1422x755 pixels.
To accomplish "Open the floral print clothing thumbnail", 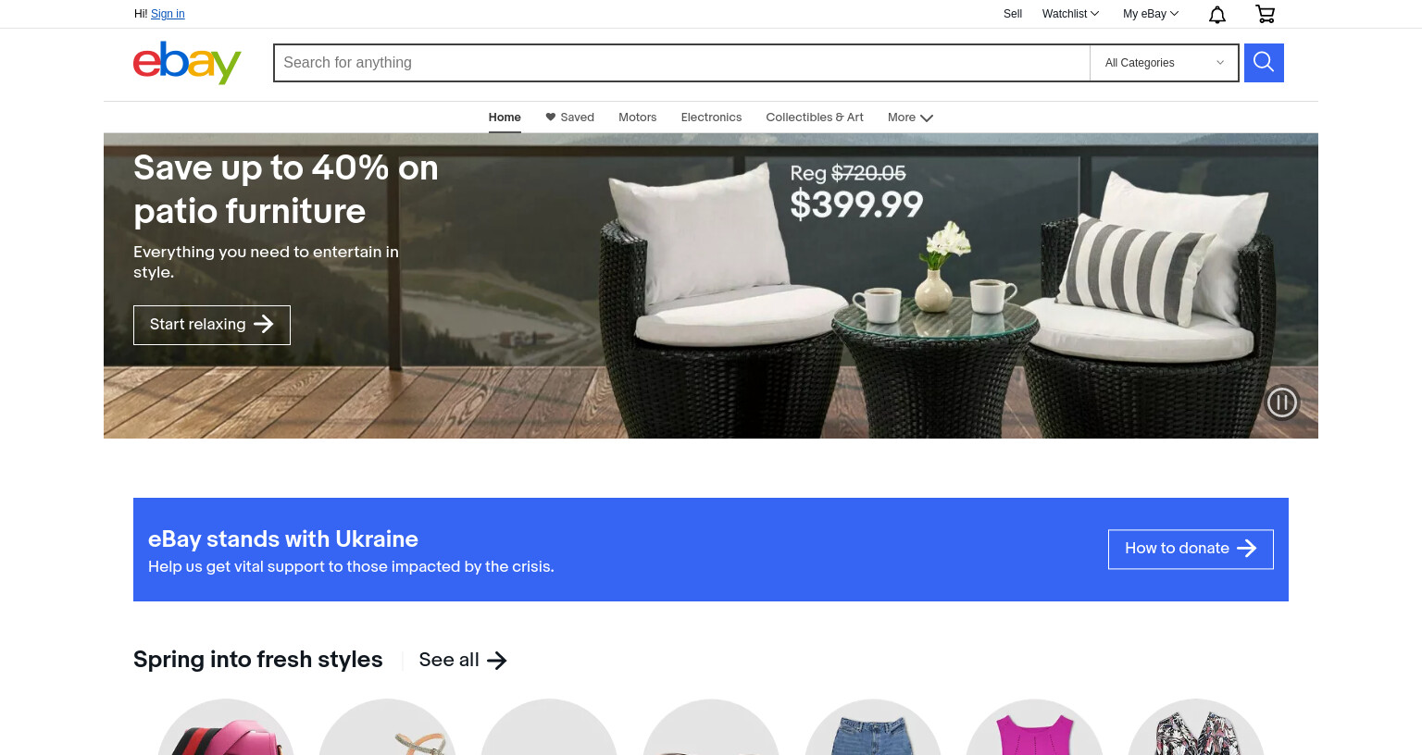I will coord(1196,729).
